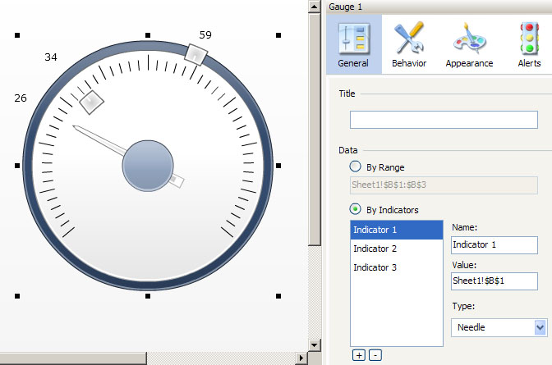The image size is (552, 365).
Task: Click the Title text field
Action: click(x=444, y=120)
